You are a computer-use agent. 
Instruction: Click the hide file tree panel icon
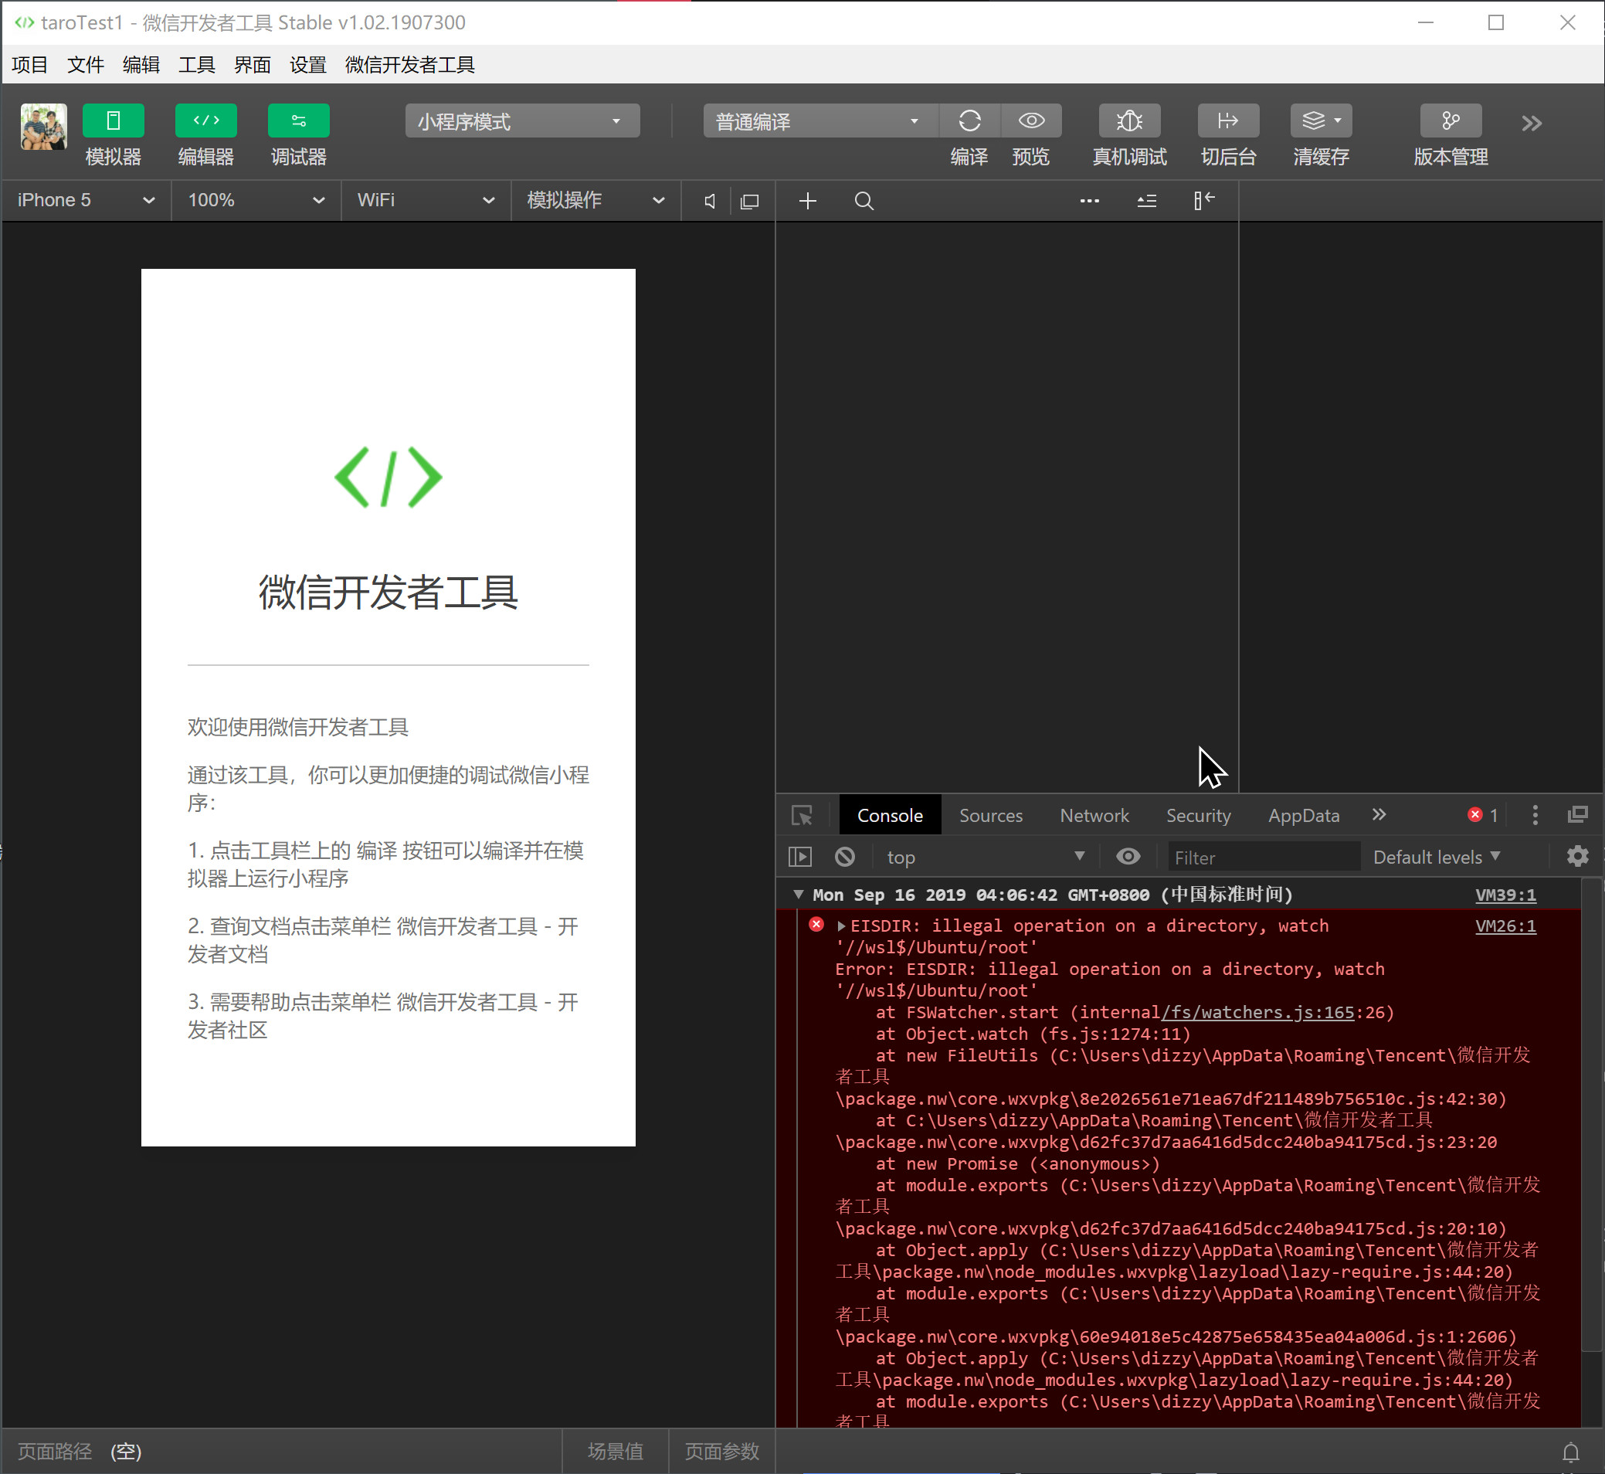(x=1204, y=200)
